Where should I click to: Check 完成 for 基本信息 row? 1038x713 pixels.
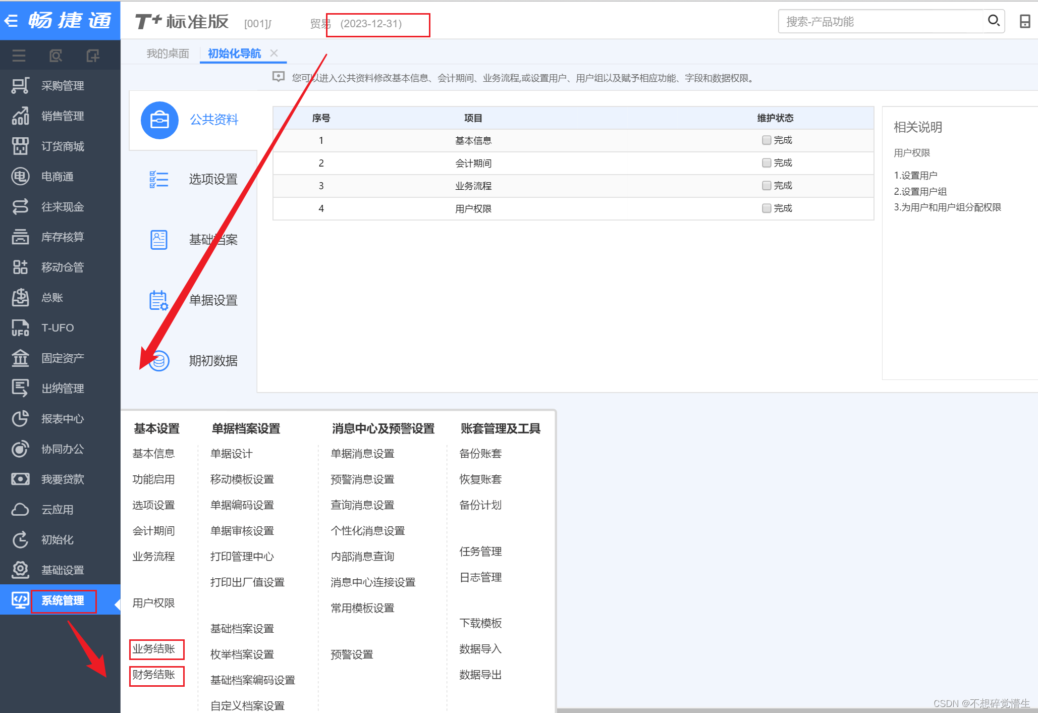767,140
